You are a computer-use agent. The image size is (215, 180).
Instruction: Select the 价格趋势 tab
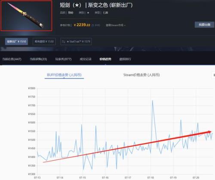point(105,59)
